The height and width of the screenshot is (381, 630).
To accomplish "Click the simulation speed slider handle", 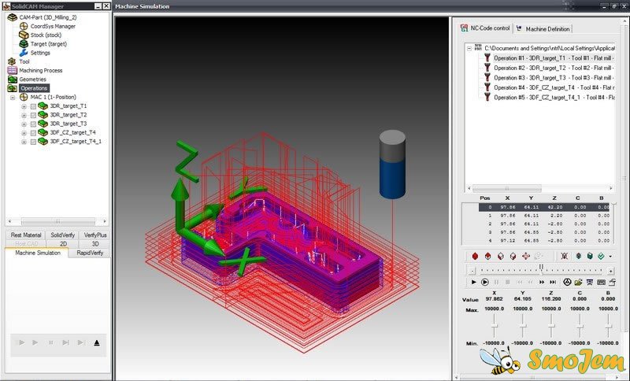I will (541, 268).
